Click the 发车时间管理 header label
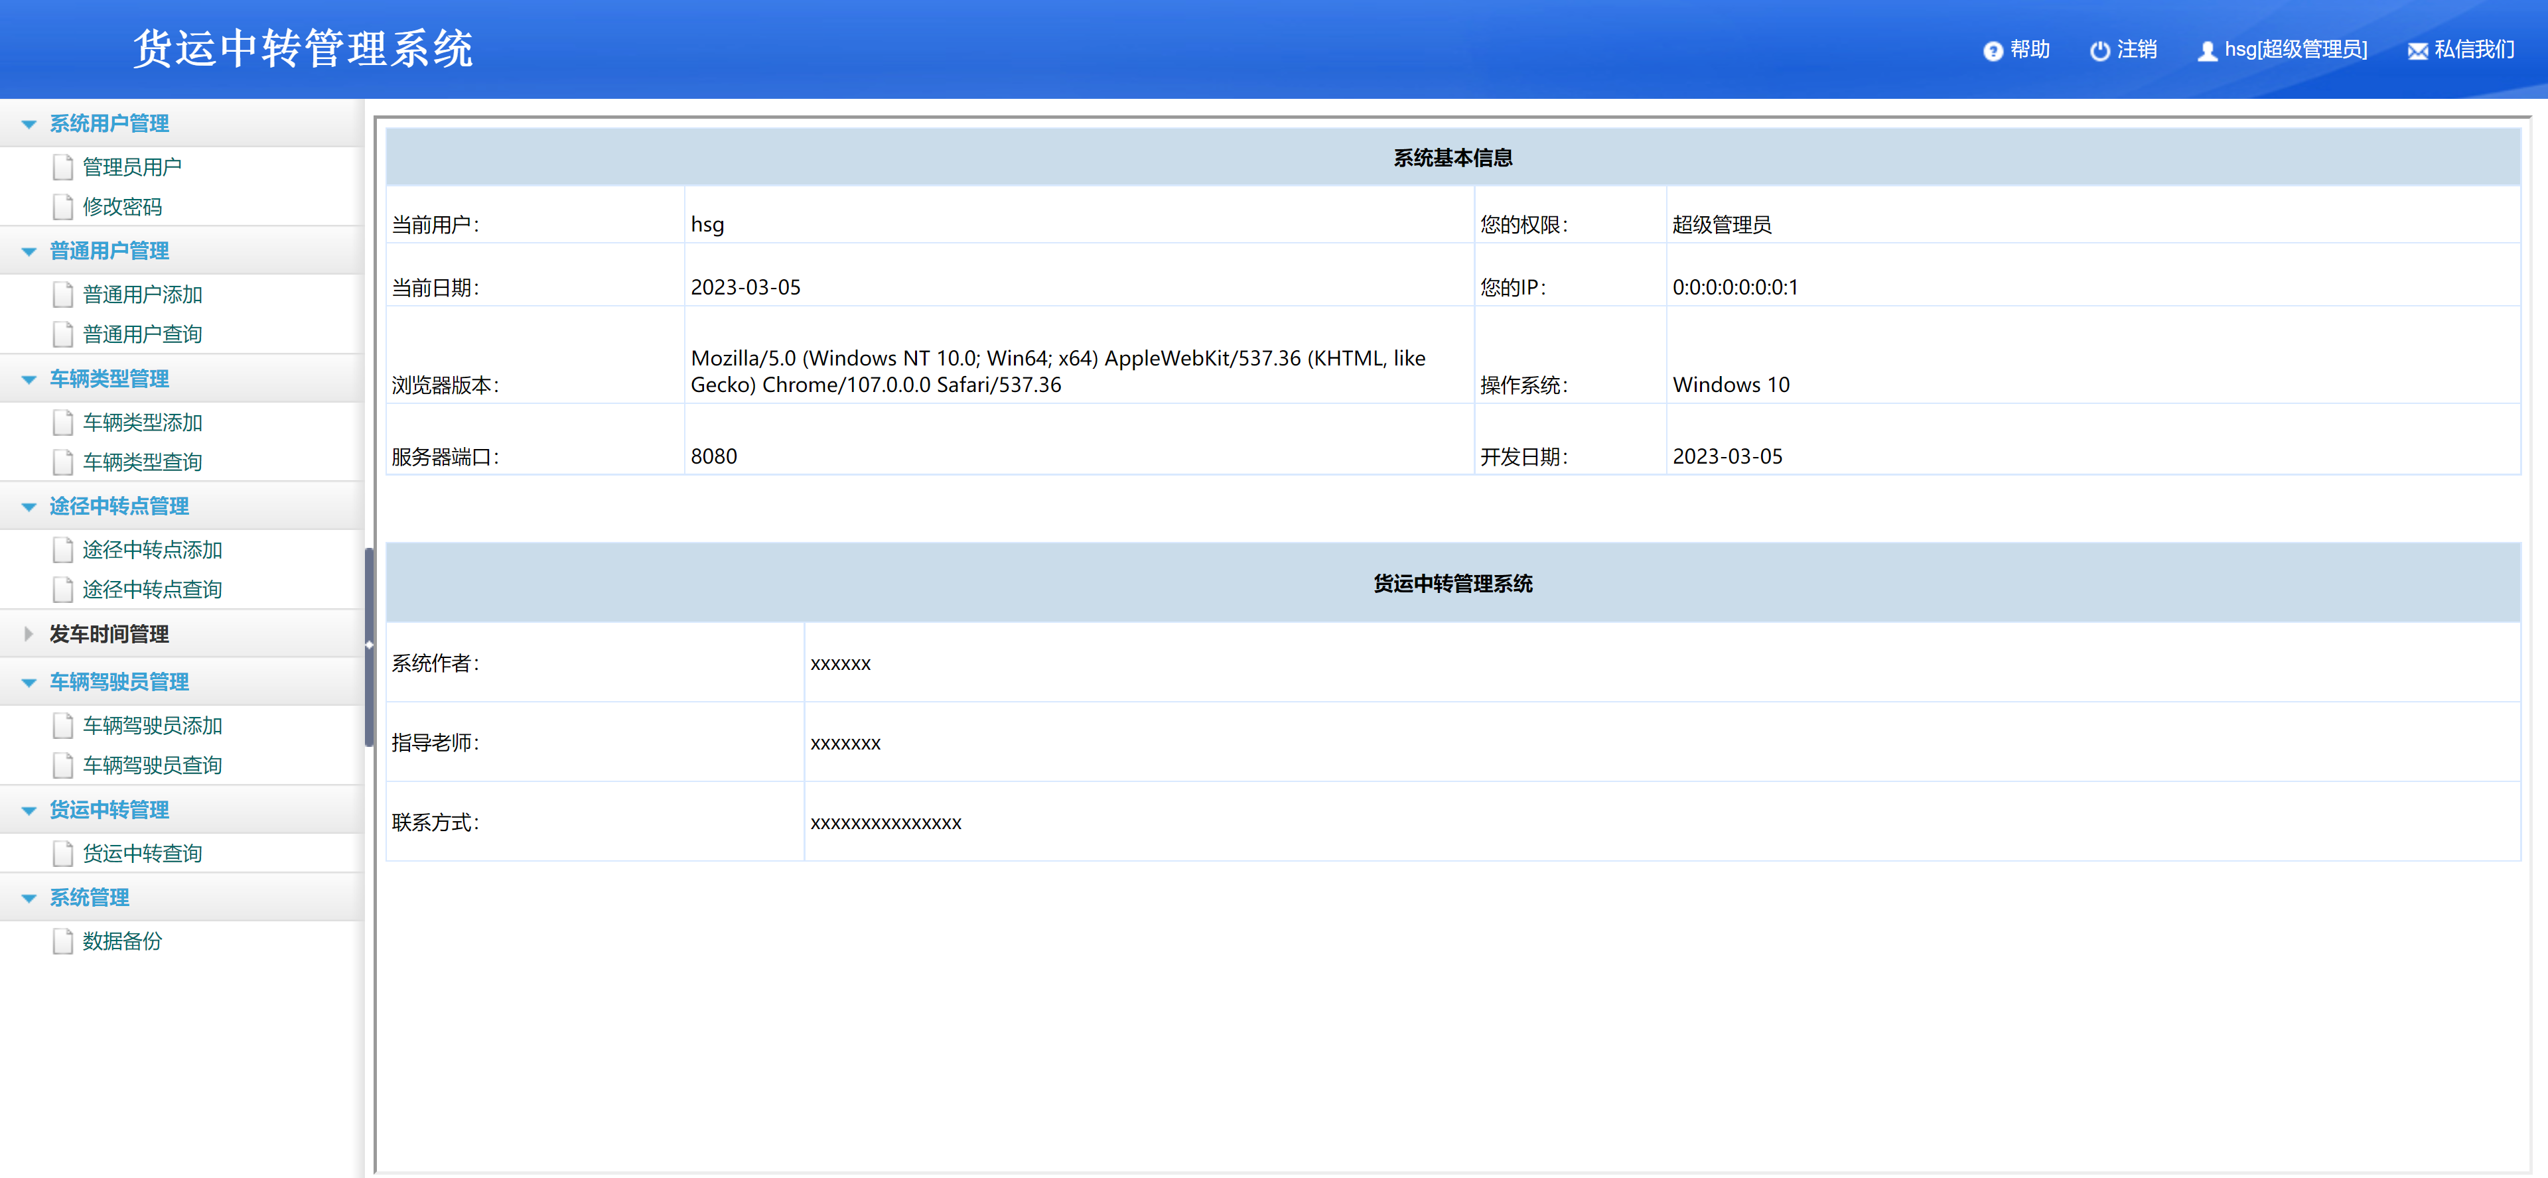2548x1178 pixels. [x=109, y=634]
